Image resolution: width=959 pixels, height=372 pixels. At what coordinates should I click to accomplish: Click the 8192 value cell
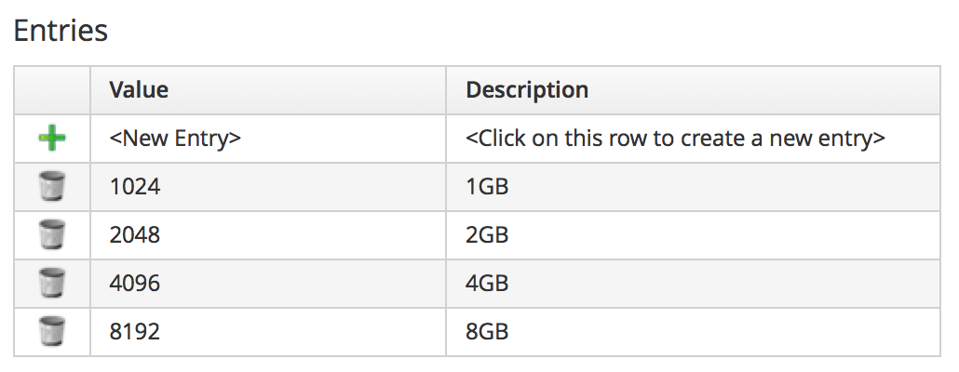[x=135, y=331]
